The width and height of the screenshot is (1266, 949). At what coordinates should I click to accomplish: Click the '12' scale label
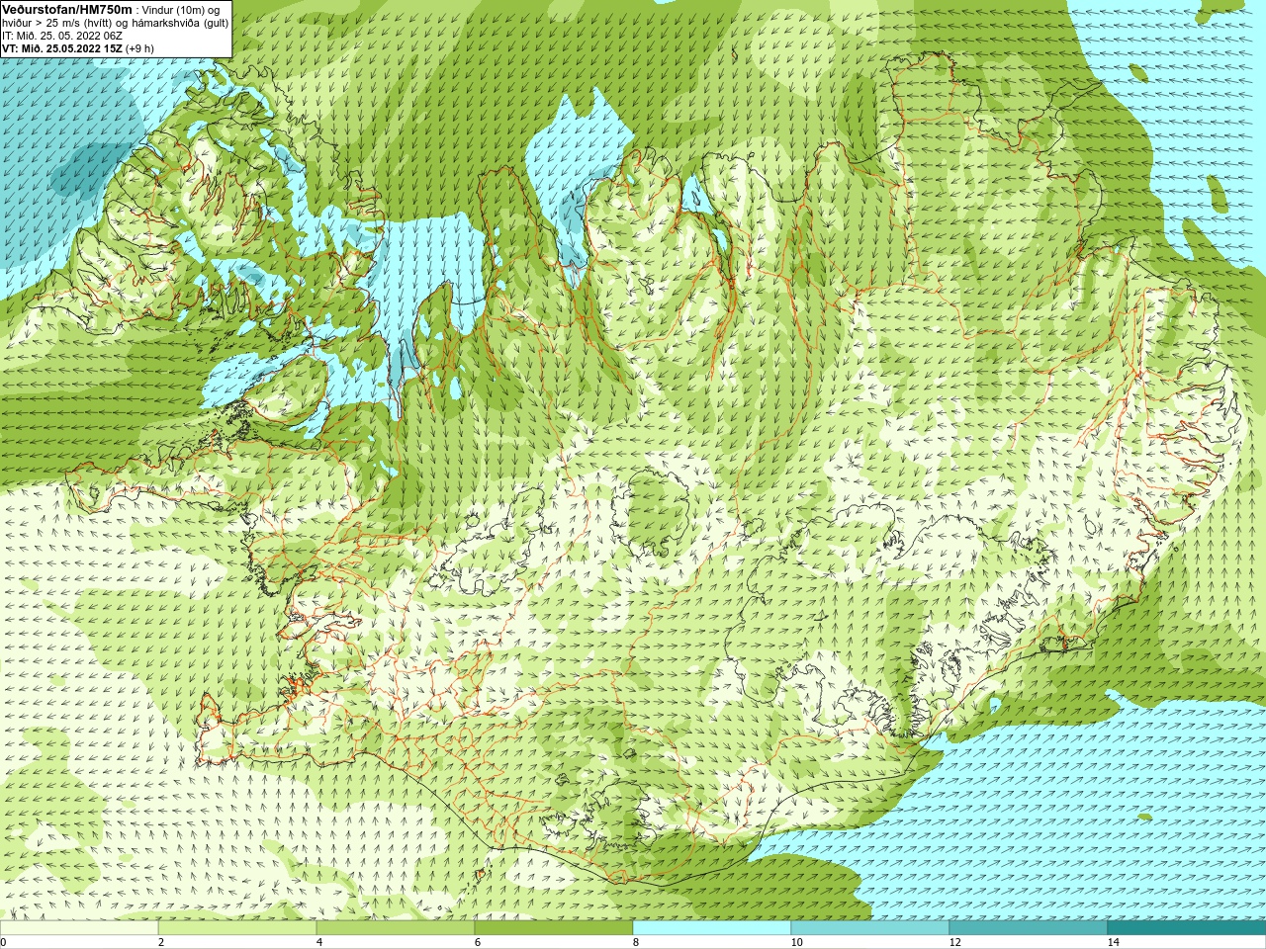tap(954, 942)
